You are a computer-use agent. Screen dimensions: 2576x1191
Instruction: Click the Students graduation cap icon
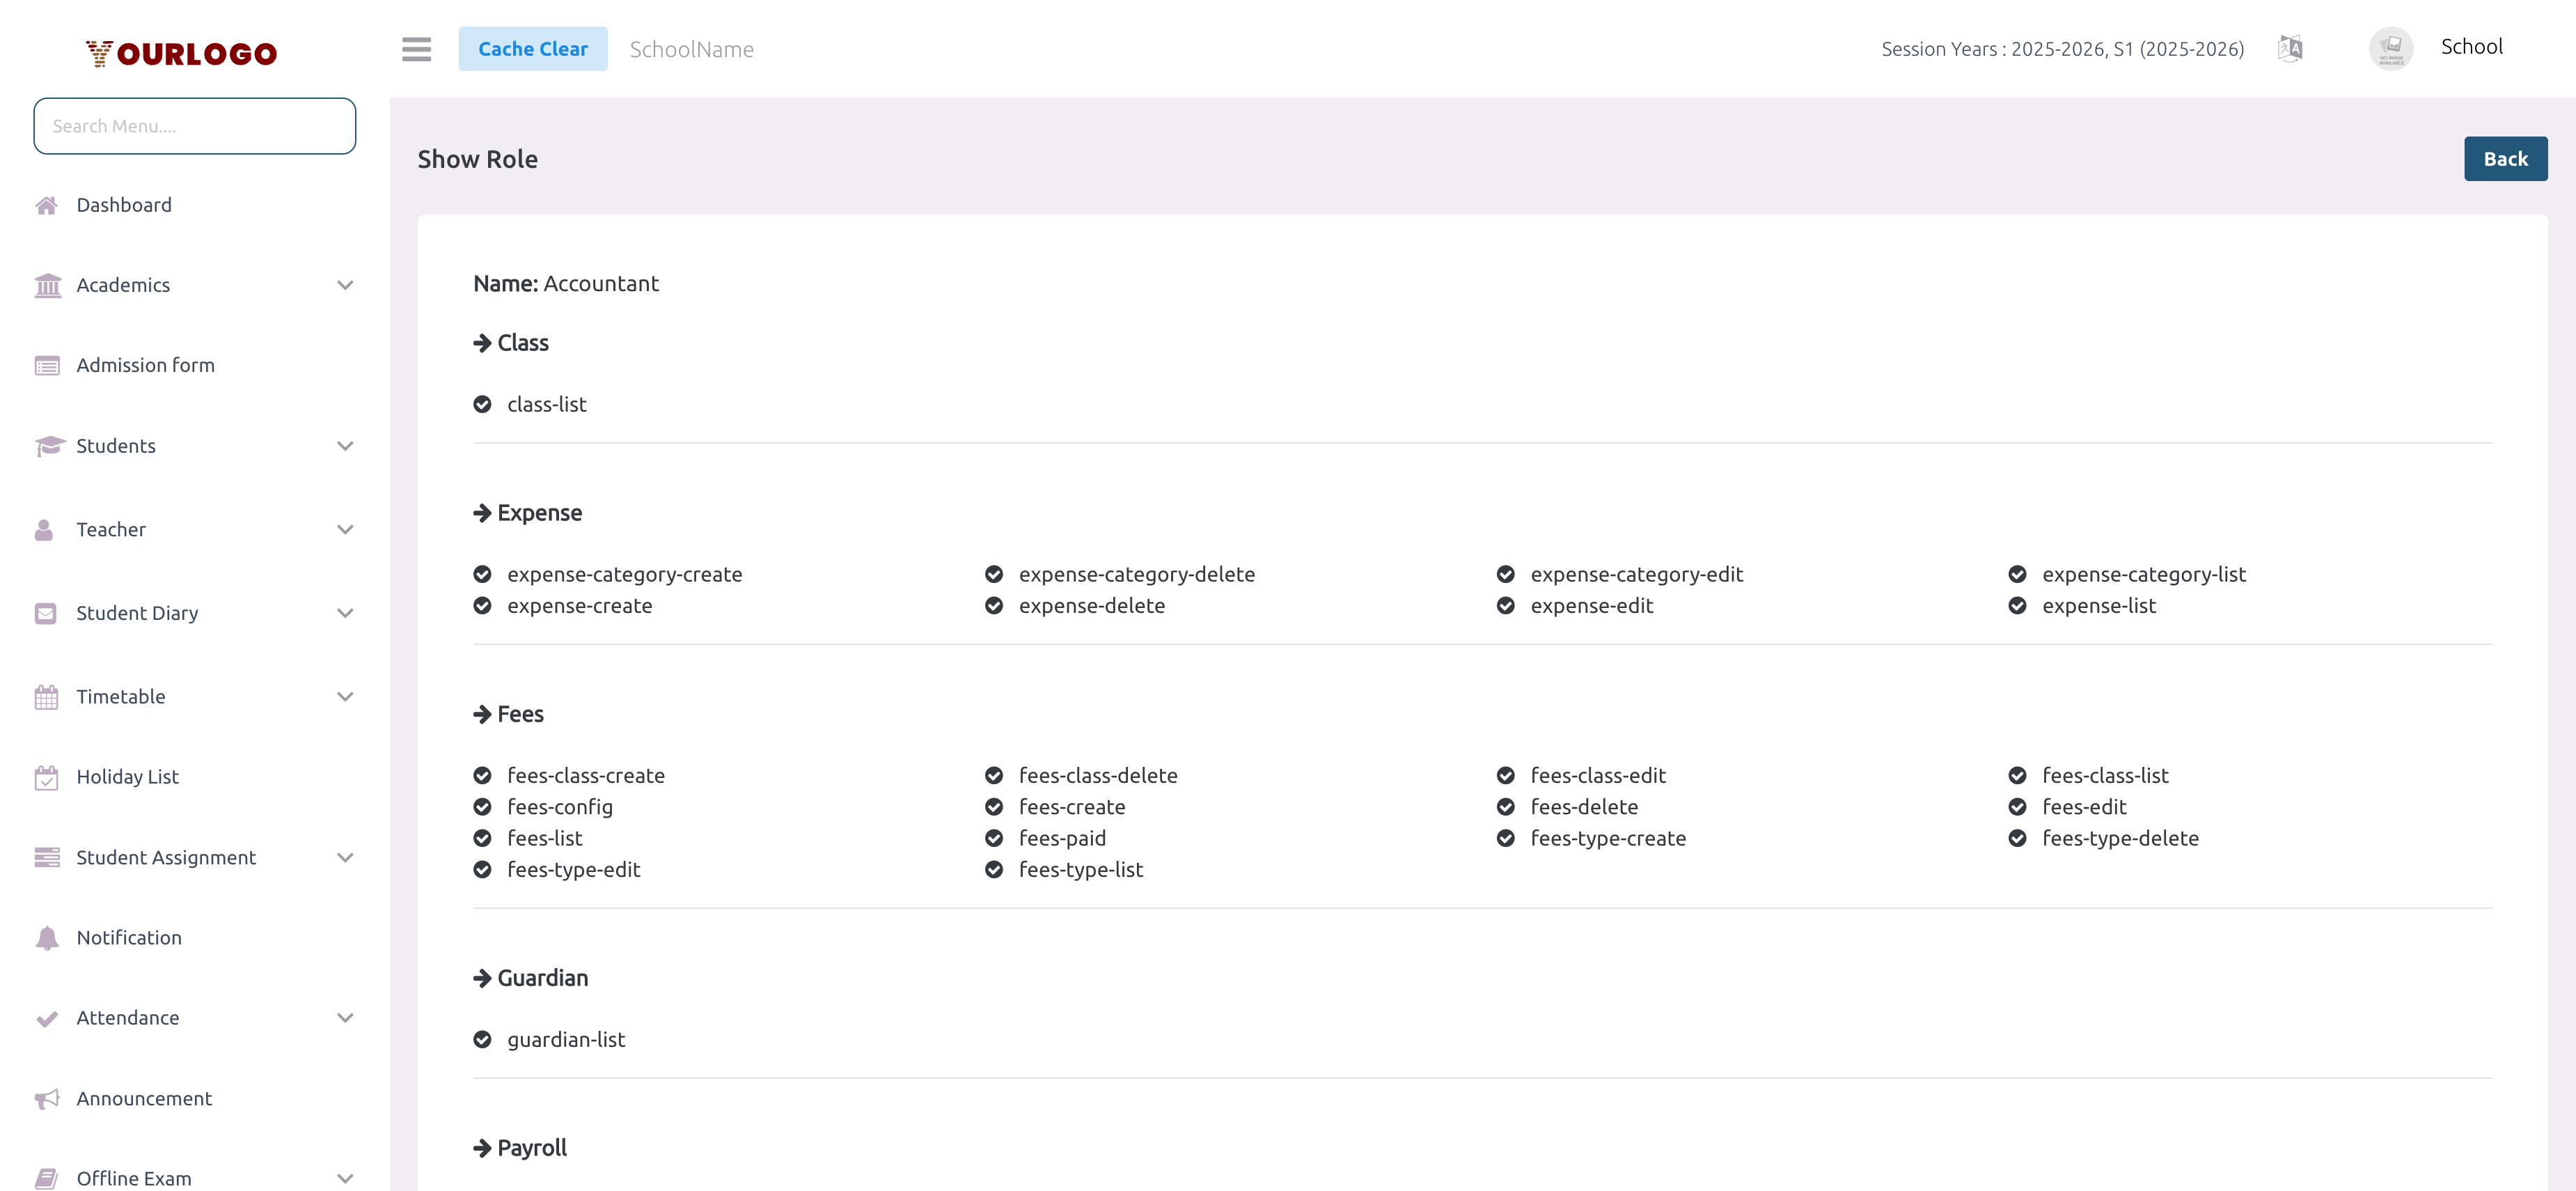(x=47, y=446)
